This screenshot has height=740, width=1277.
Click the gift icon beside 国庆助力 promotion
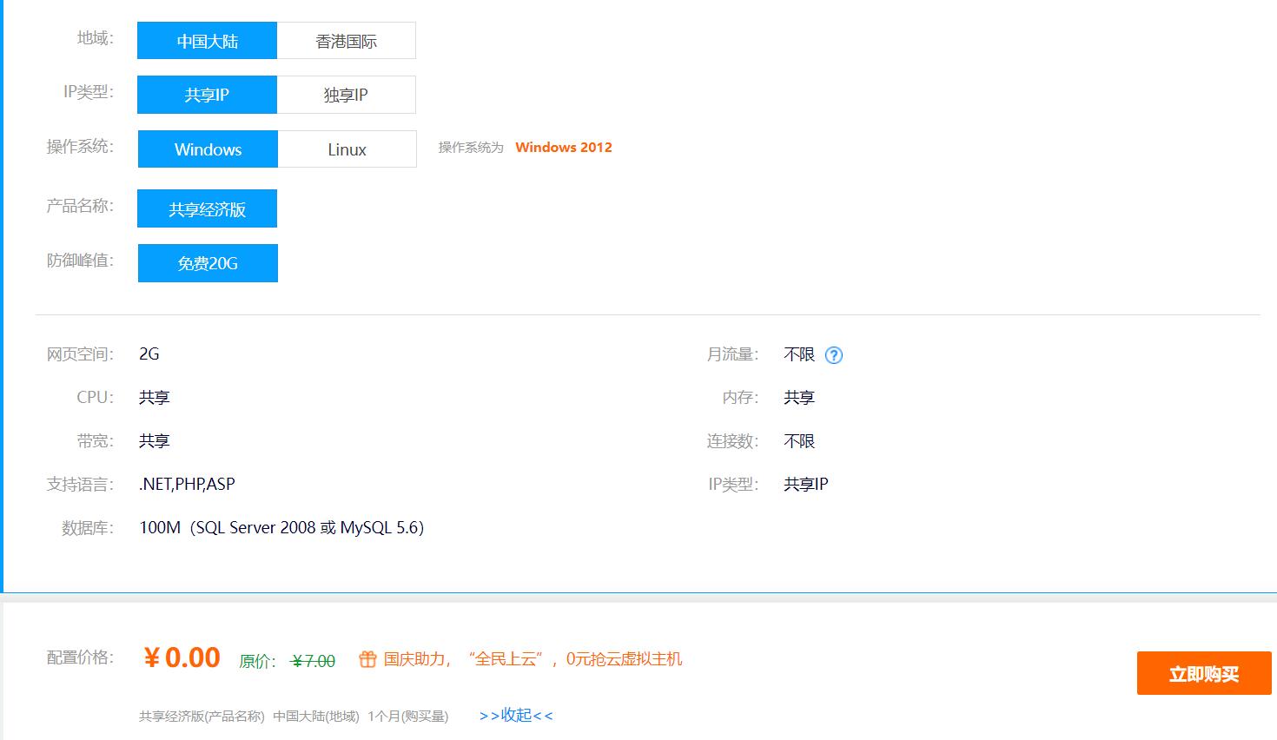coord(367,659)
